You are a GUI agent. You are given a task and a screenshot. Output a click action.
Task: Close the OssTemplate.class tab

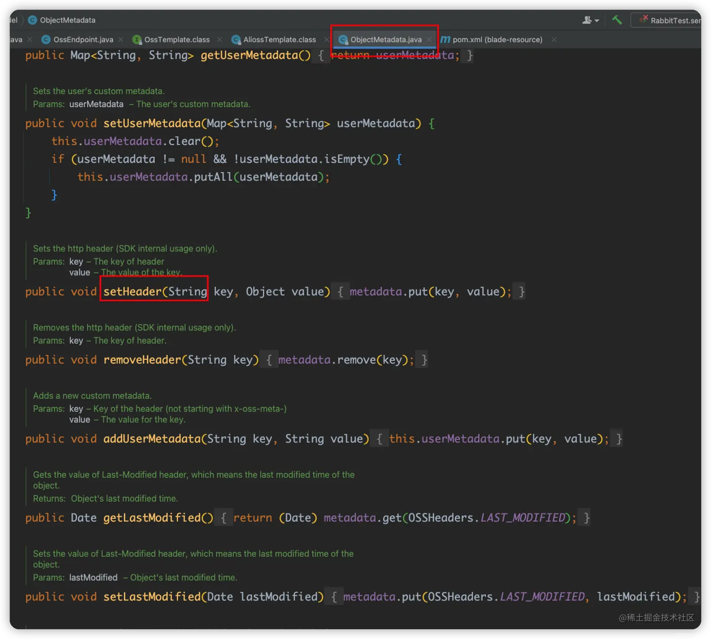pyautogui.click(x=220, y=39)
